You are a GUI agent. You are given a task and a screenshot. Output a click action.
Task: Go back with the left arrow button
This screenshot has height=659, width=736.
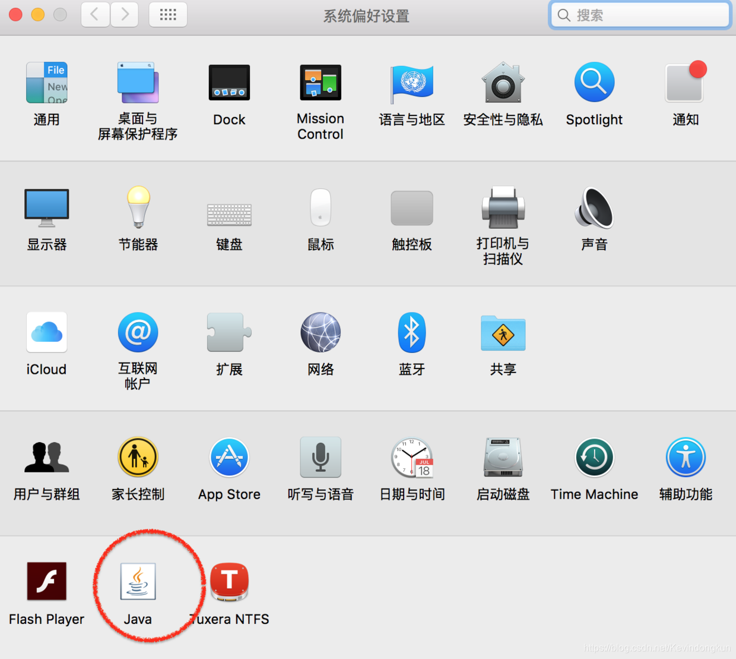[95, 14]
